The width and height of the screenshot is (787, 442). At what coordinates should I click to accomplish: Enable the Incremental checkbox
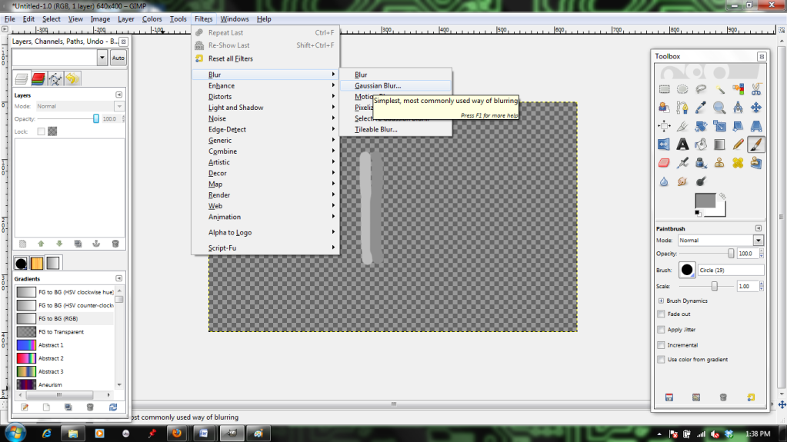click(x=661, y=345)
